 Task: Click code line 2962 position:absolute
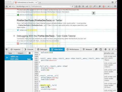coord(49,60)
